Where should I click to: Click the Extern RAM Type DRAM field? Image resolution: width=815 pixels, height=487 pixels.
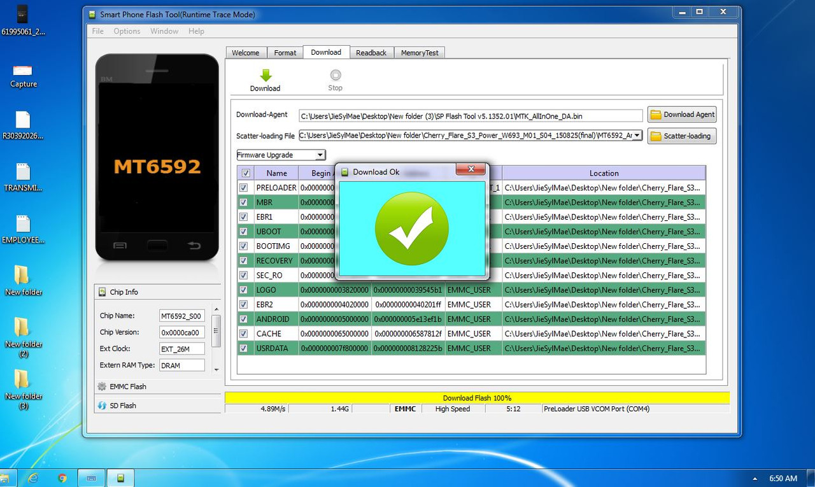tap(182, 365)
